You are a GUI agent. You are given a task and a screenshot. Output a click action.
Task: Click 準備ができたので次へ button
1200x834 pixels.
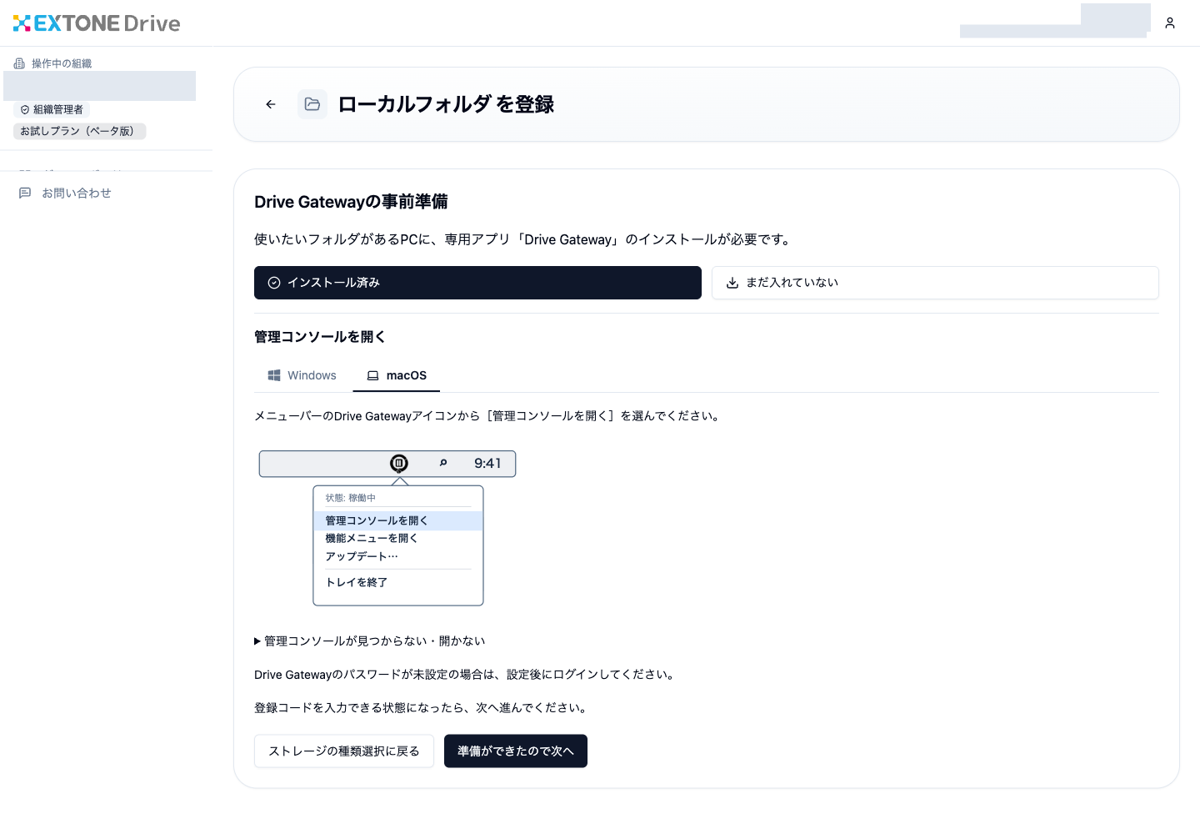[x=516, y=751]
